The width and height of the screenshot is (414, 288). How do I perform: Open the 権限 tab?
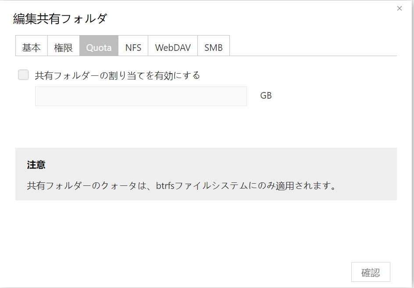point(63,47)
